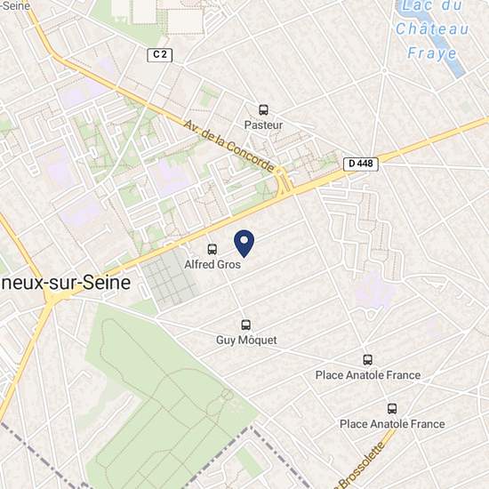Select the Pasteur bus stop icon
This screenshot has width=489, height=489.
point(263,109)
